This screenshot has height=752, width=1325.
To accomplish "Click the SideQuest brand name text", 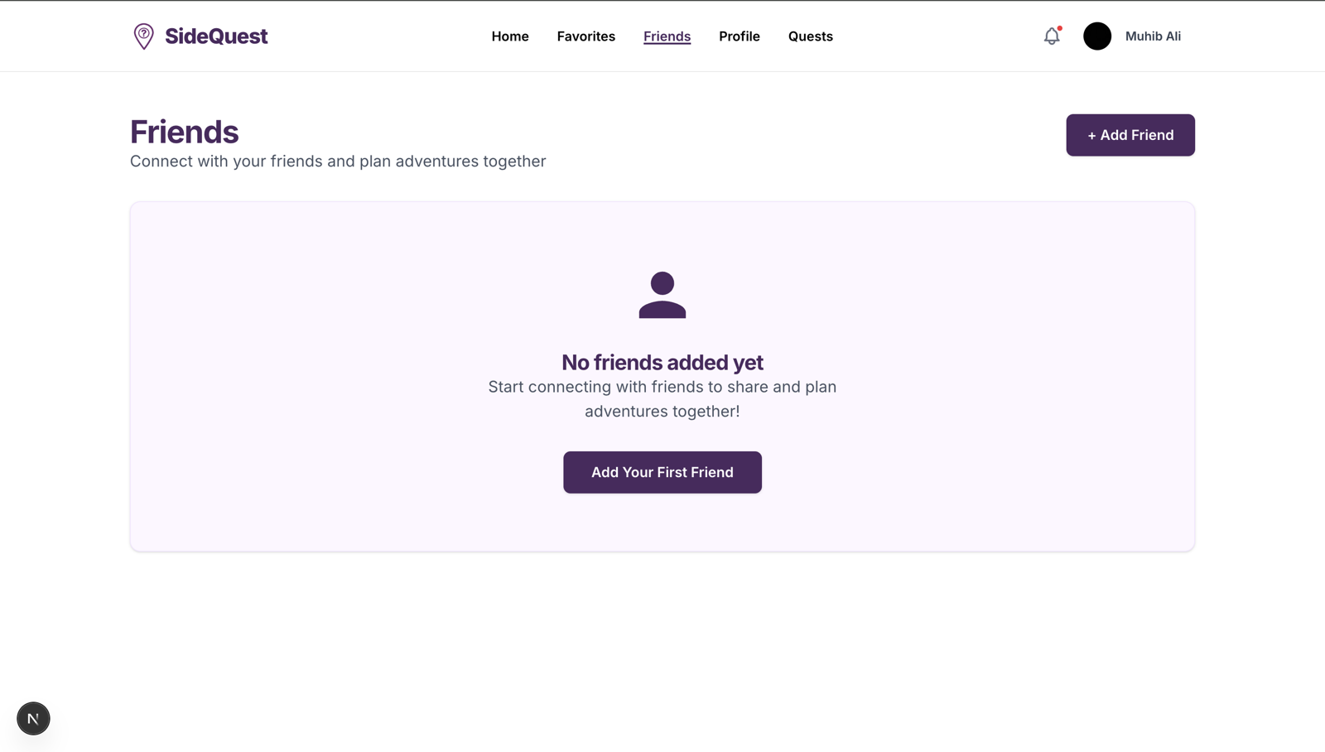I will coord(216,36).
